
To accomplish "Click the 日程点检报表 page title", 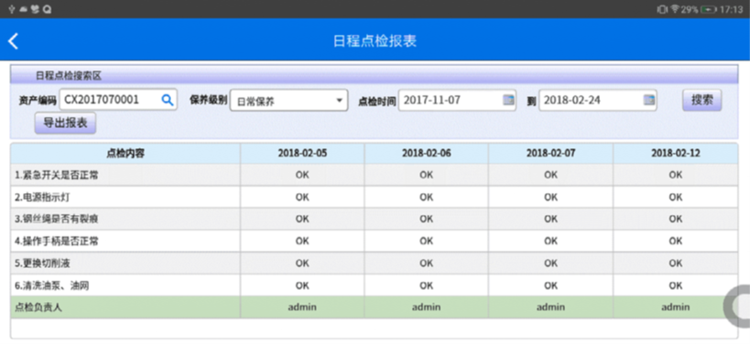I will click(375, 41).
